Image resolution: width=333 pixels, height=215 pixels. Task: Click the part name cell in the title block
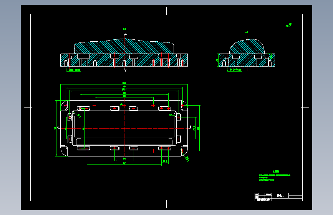pyautogui.click(x=280, y=196)
